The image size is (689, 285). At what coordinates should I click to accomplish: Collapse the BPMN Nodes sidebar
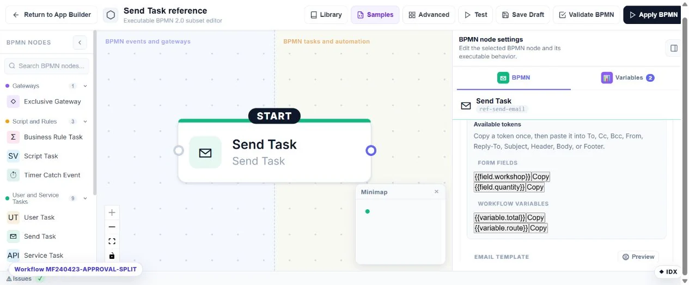click(x=80, y=43)
